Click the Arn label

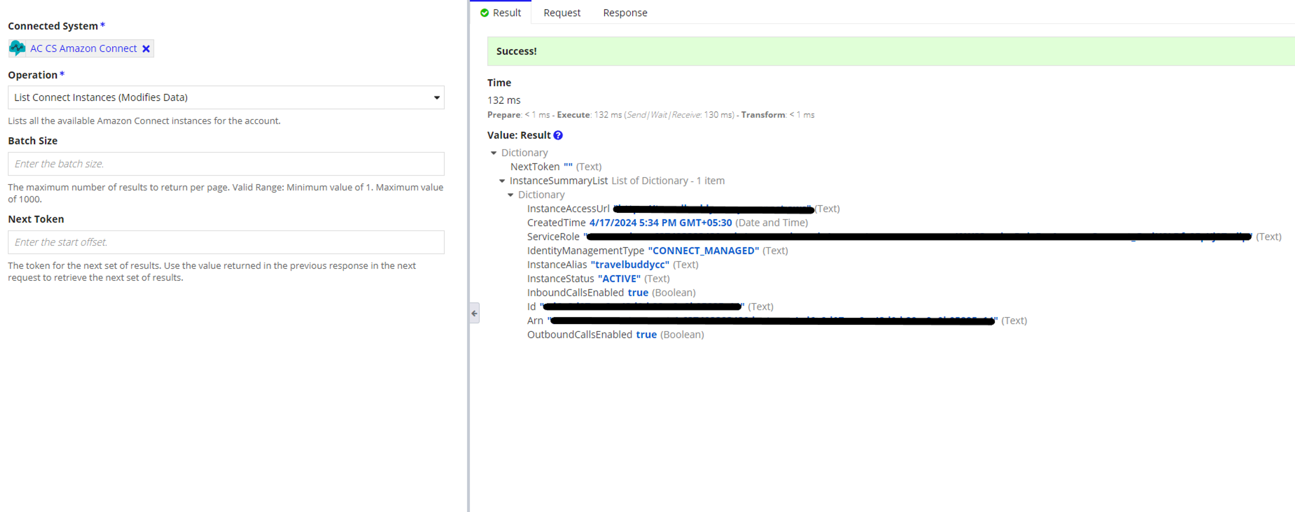click(x=535, y=321)
